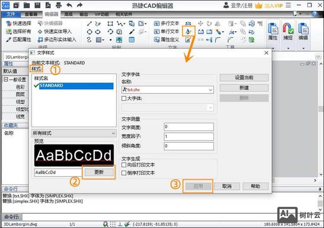
Task: Switch to the VIP Features (VIP功能) tab
Action: tap(101, 14)
